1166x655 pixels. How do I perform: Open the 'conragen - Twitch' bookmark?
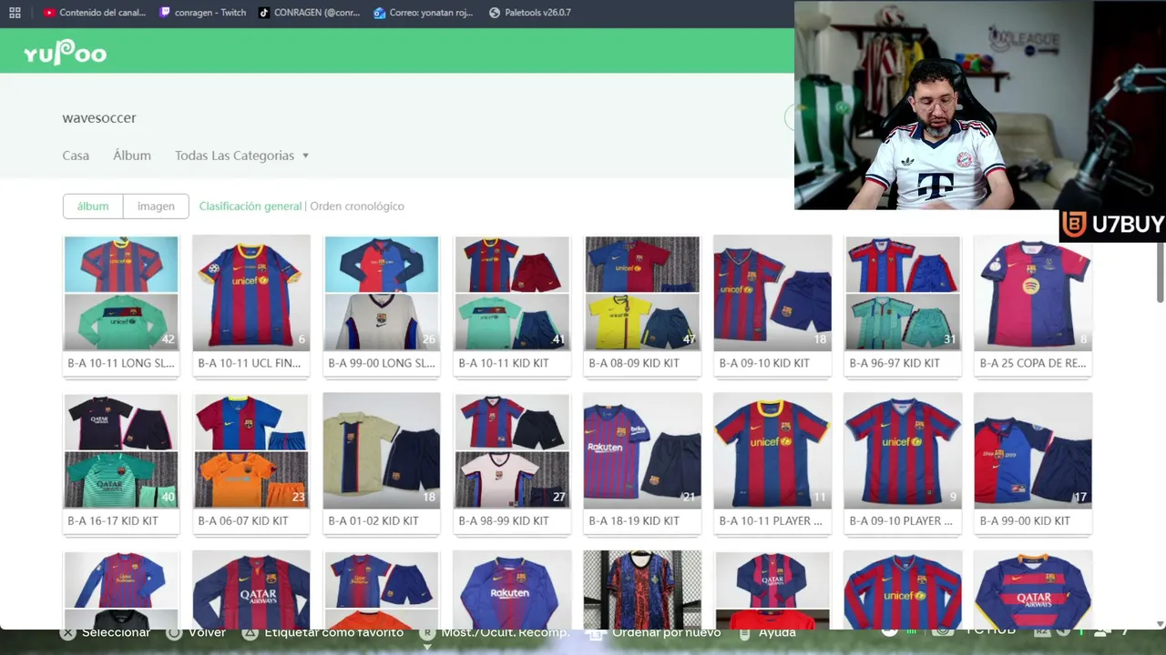click(202, 13)
